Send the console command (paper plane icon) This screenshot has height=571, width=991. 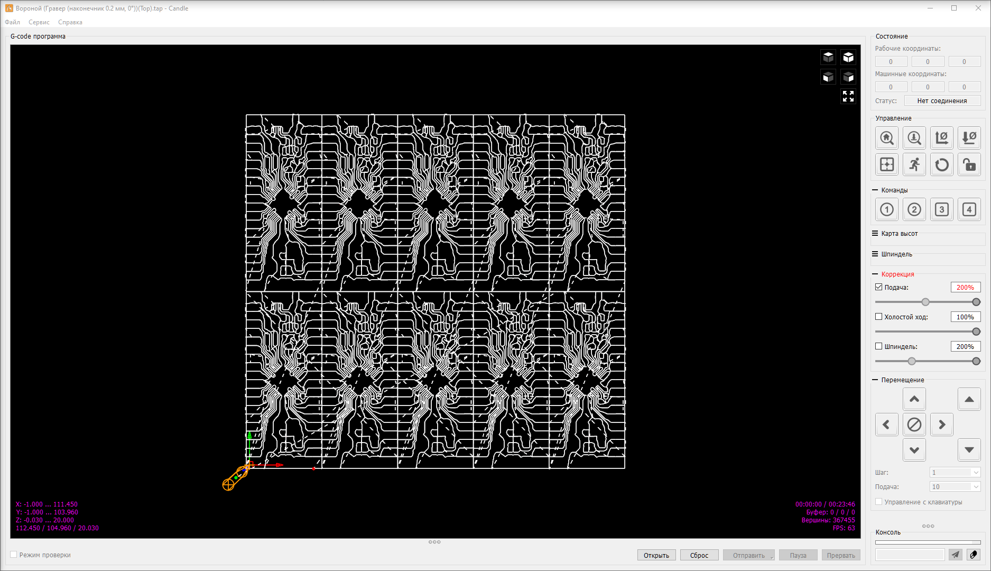(x=955, y=555)
